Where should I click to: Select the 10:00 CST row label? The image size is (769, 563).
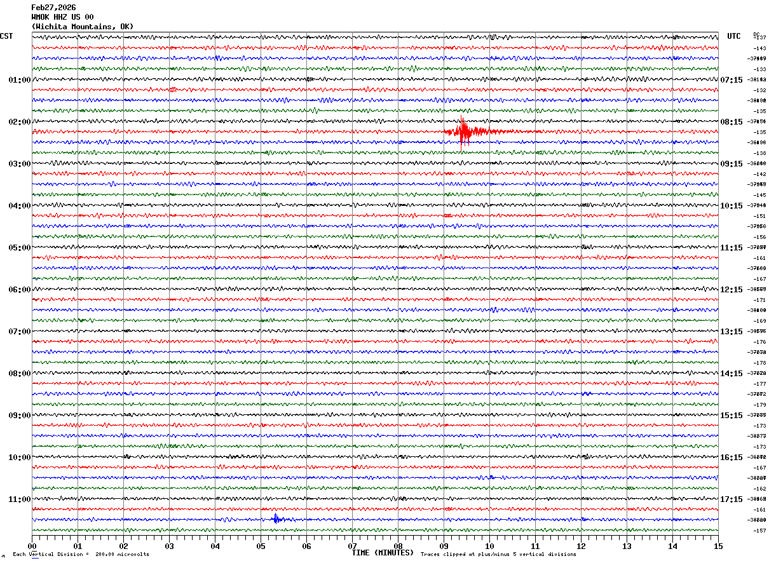[x=20, y=458]
